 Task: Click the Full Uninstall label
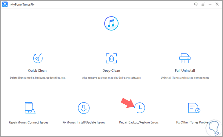pyautogui.click(x=185, y=70)
